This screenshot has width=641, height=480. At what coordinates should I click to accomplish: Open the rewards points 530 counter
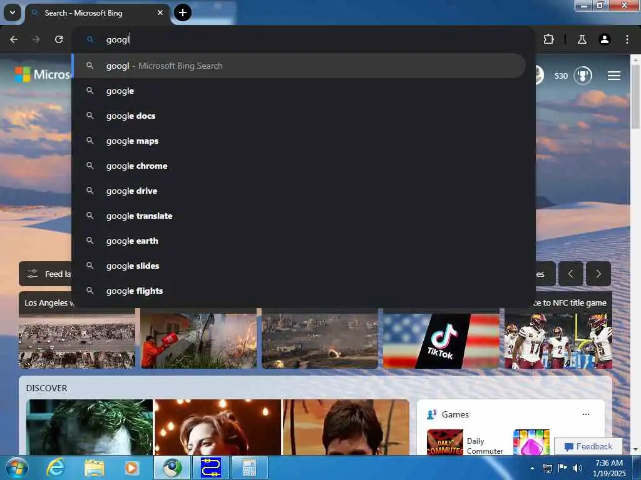(561, 76)
